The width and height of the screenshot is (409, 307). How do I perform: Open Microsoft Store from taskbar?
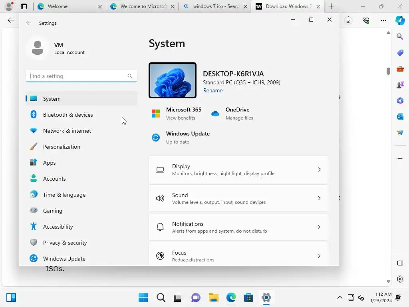248,297
